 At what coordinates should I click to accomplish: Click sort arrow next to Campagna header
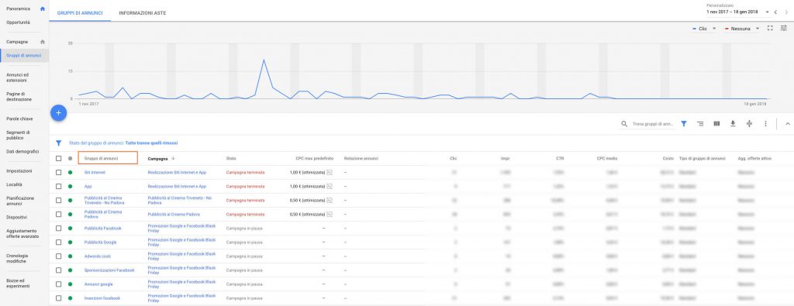pyautogui.click(x=174, y=158)
